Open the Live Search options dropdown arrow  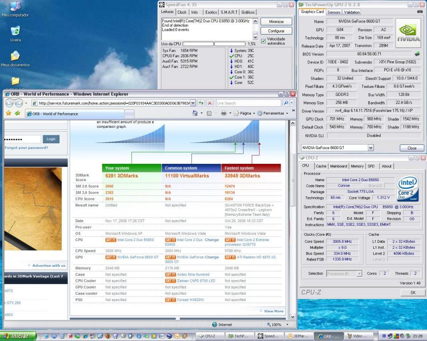pyautogui.click(x=292, y=103)
